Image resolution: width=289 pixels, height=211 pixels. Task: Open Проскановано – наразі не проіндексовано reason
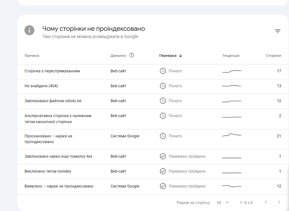pyautogui.click(x=48, y=139)
